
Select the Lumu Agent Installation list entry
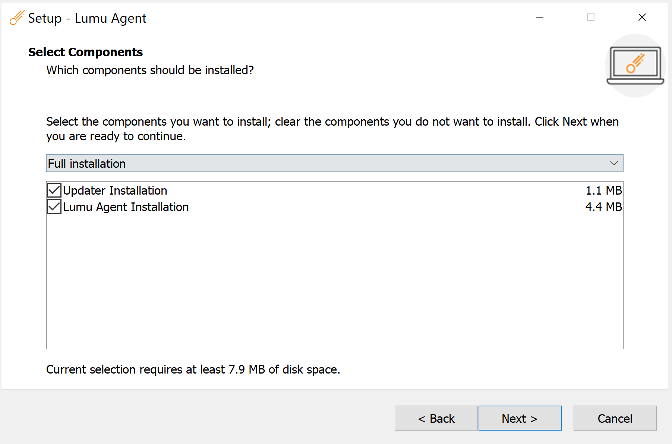126,207
